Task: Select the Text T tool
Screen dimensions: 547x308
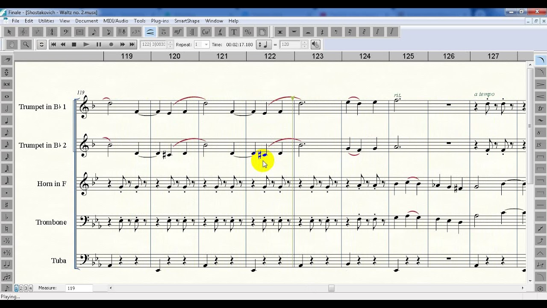Action: point(234,32)
